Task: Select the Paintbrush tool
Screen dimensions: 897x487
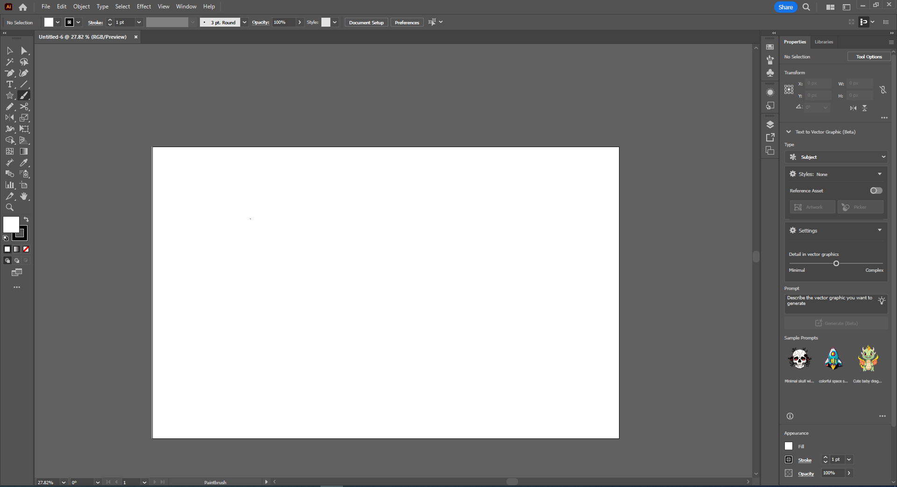Action: coord(24,95)
